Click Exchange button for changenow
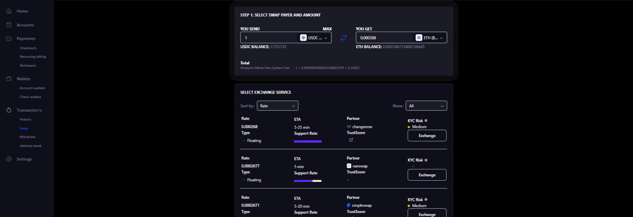Screen dimensions: 633x217 tap(427, 136)
